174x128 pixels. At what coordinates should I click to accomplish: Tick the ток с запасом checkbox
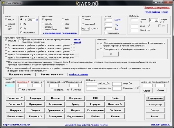[x=19, y=90]
